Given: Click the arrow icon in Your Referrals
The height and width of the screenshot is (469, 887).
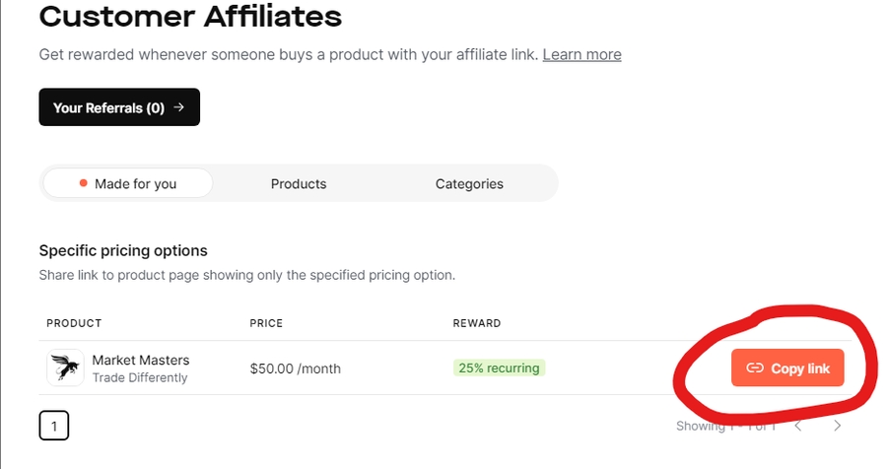Looking at the screenshot, I should [178, 107].
